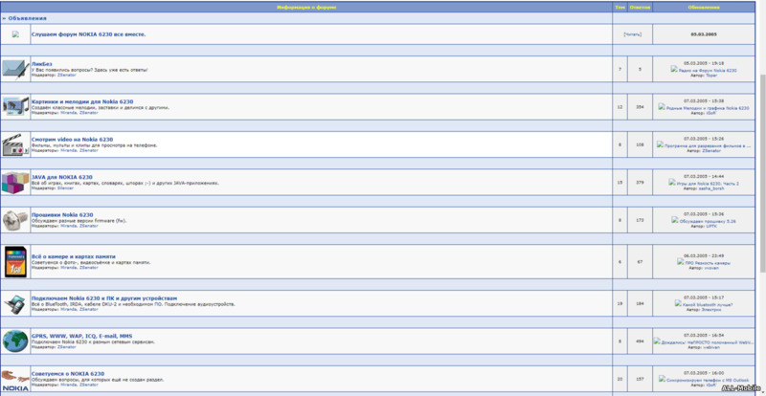
Task: Click the globe icon for GPRS forum
Action: (x=15, y=341)
